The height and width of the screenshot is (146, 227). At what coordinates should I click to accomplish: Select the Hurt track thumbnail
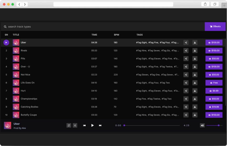tap(16, 91)
